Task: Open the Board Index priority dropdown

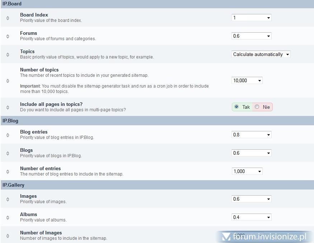Action: [x=252, y=18]
